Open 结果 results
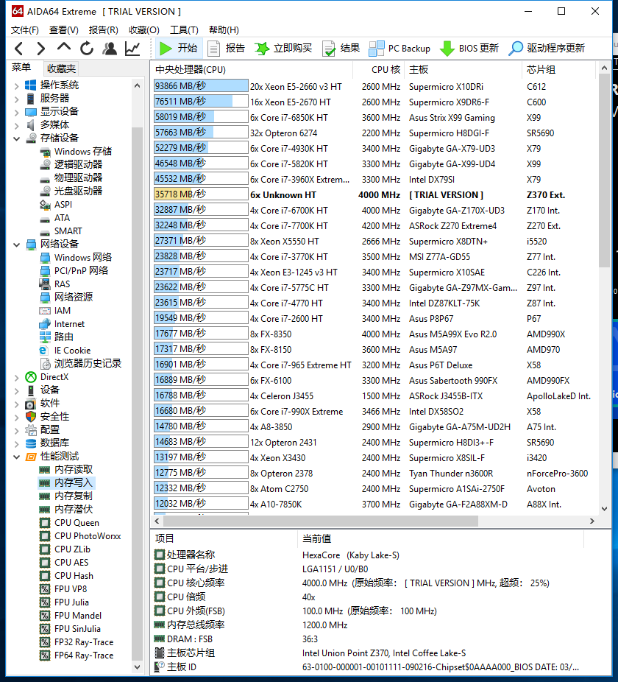This screenshot has height=682, width=618. (x=341, y=49)
